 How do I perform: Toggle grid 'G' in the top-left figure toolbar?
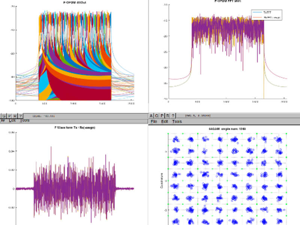4,116
